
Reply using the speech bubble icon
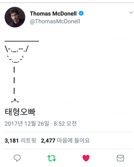click(x=17, y=158)
